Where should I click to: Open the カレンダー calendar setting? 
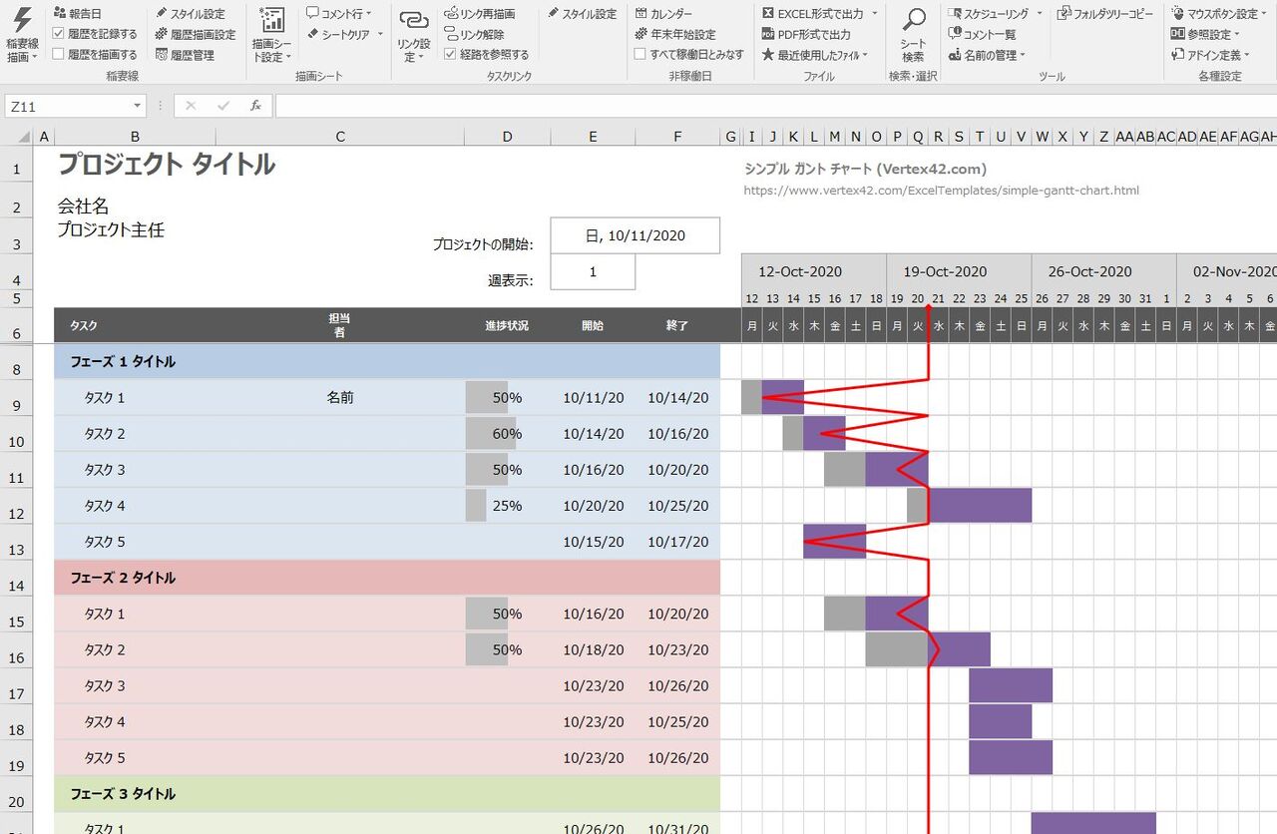(x=663, y=14)
